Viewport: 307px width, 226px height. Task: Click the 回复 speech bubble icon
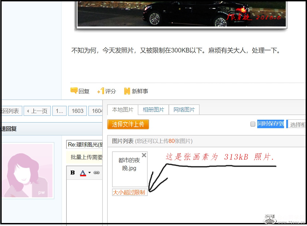[74, 91]
